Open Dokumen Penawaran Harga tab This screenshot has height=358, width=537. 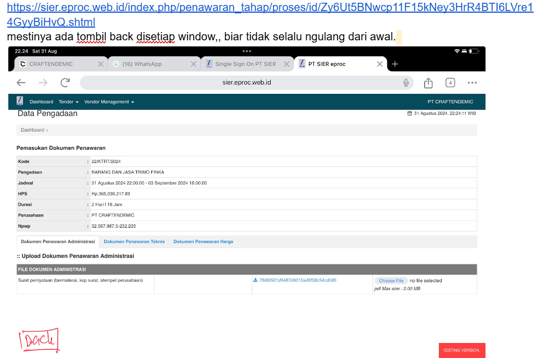coord(203,241)
